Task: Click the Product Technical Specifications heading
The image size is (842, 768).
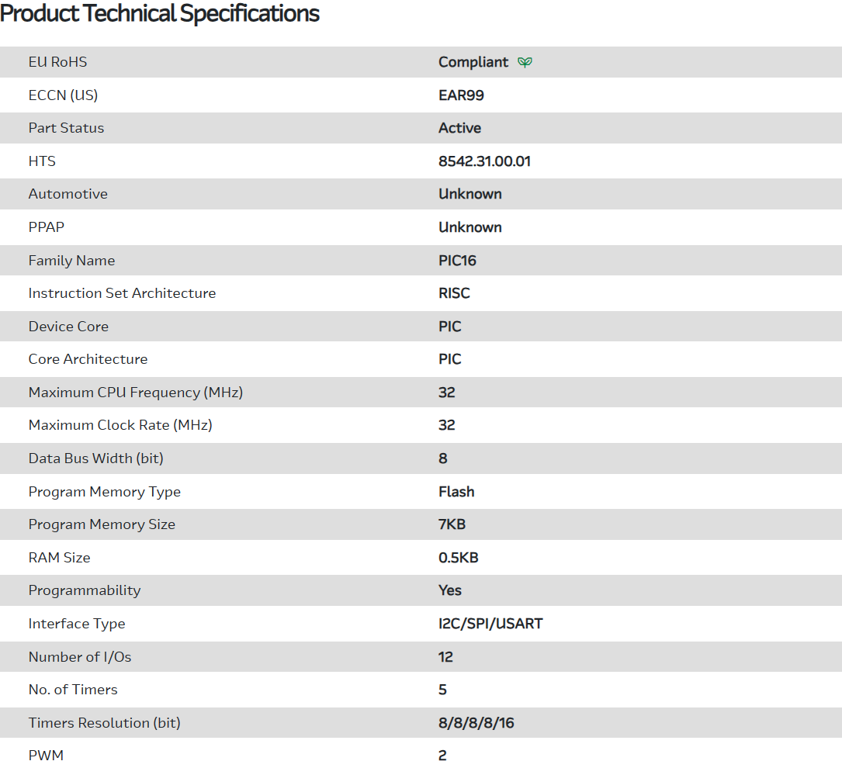Action: click(160, 13)
